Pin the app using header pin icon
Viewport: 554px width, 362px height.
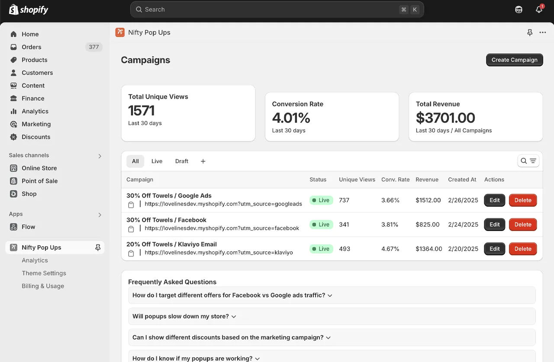530,32
